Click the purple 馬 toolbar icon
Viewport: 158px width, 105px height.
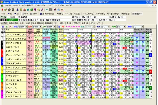click(35, 9)
